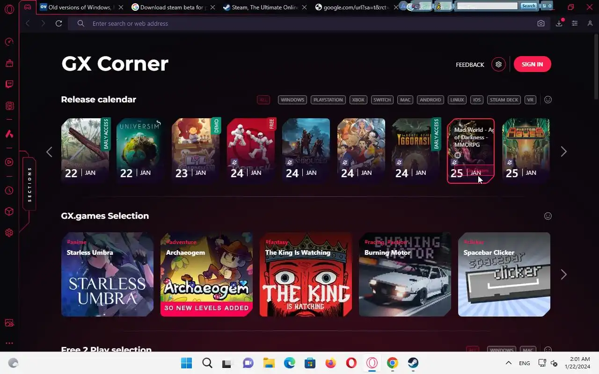The image size is (599, 374).
Task: Toggle the WINDOWS platform filter
Action: [x=292, y=100]
